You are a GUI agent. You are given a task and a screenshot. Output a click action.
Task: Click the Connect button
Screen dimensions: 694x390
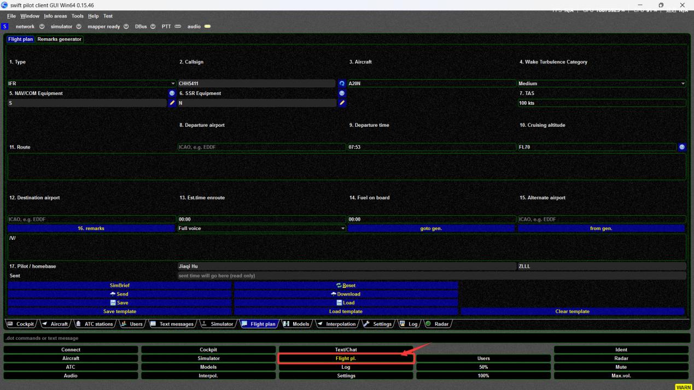coord(71,350)
